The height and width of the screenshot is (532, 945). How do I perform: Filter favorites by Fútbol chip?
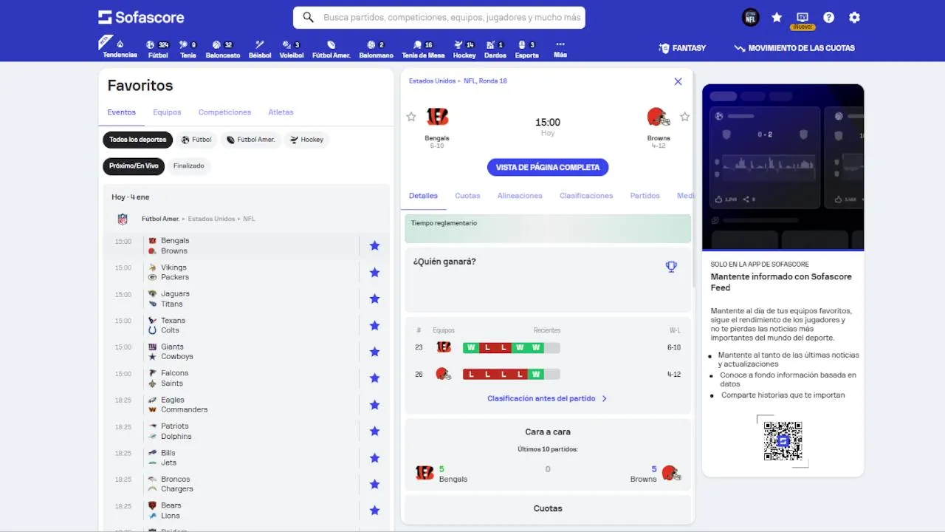click(x=196, y=140)
